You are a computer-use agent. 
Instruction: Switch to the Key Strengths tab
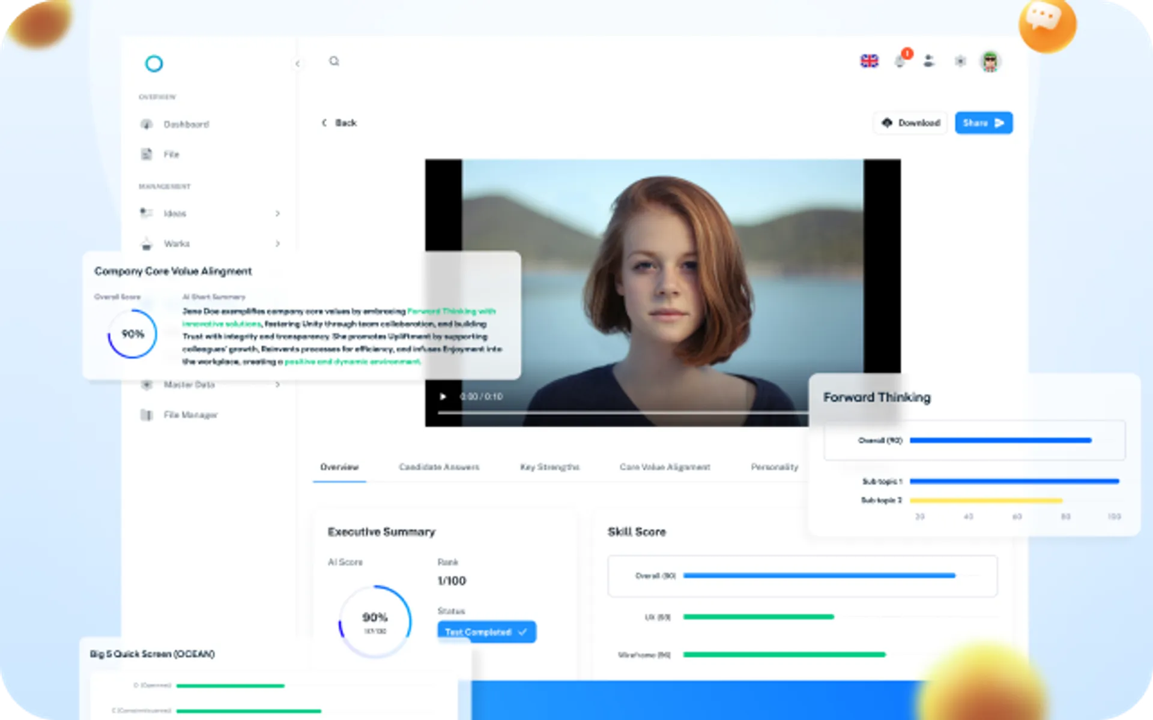(549, 467)
